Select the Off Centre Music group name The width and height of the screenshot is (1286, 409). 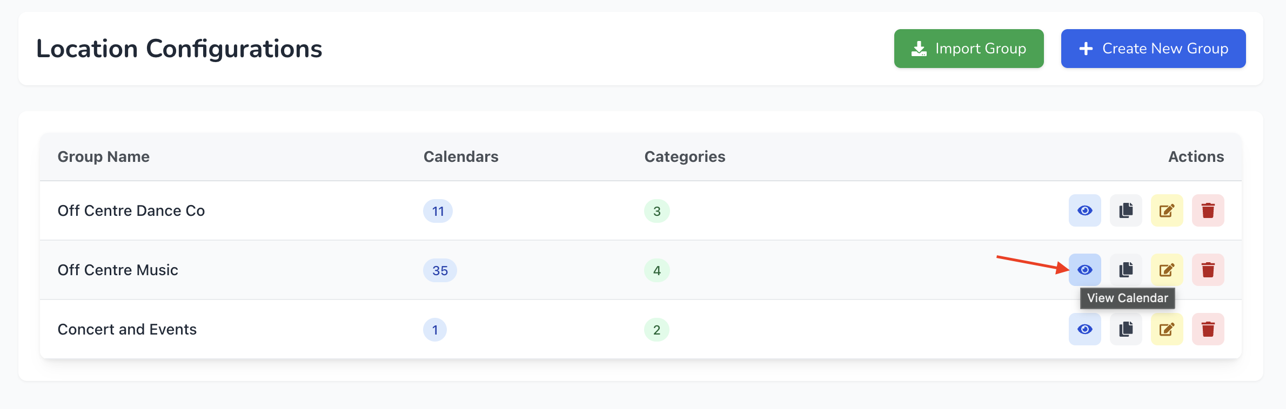pos(118,270)
